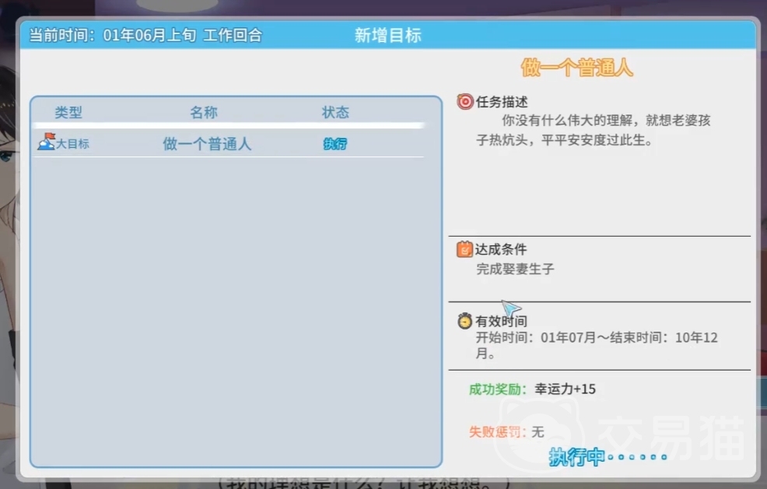Click the 幸运力+15 reward value
The image size is (767, 489).
coord(565,389)
